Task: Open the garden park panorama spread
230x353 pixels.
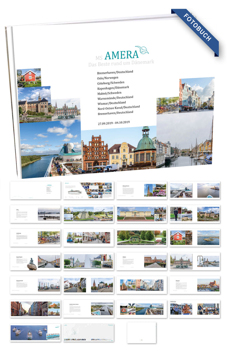Action: tap(142, 238)
